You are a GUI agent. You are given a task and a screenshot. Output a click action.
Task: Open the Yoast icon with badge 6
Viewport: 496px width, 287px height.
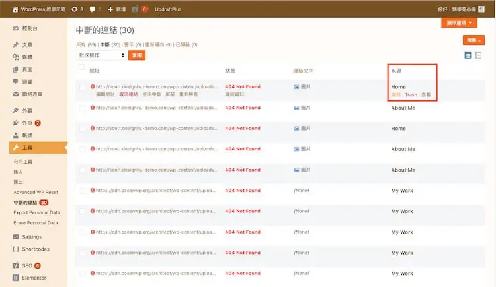pyautogui.click(x=136, y=9)
